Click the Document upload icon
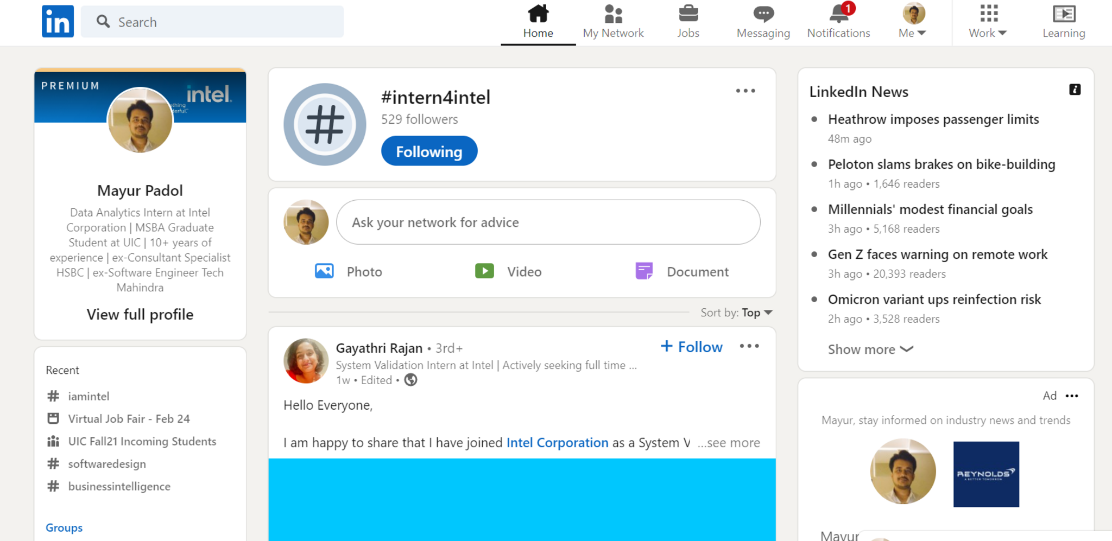The width and height of the screenshot is (1112, 541). 644,271
